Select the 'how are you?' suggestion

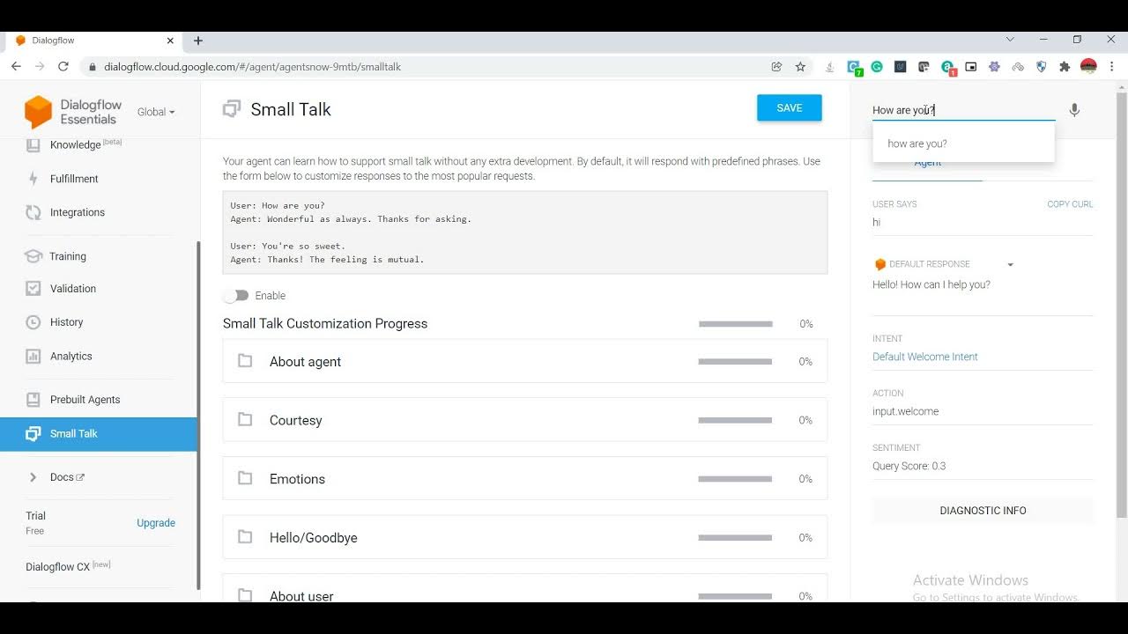[x=963, y=144]
